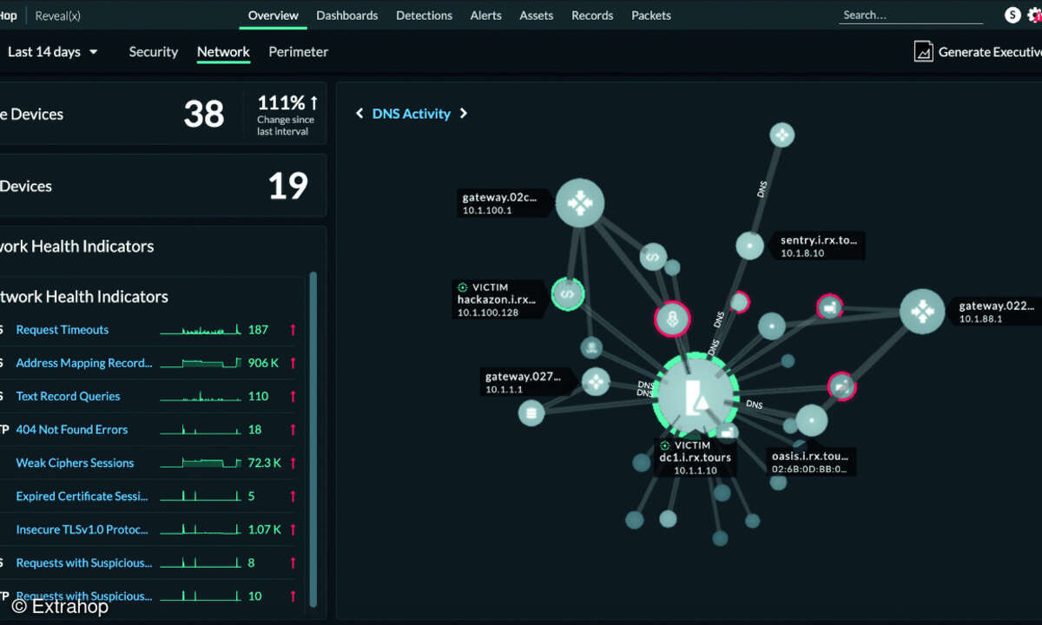The image size is (1042, 625).
Task: Click the Weak Ciphers Sessions sparkline chart
Action: 201,463
